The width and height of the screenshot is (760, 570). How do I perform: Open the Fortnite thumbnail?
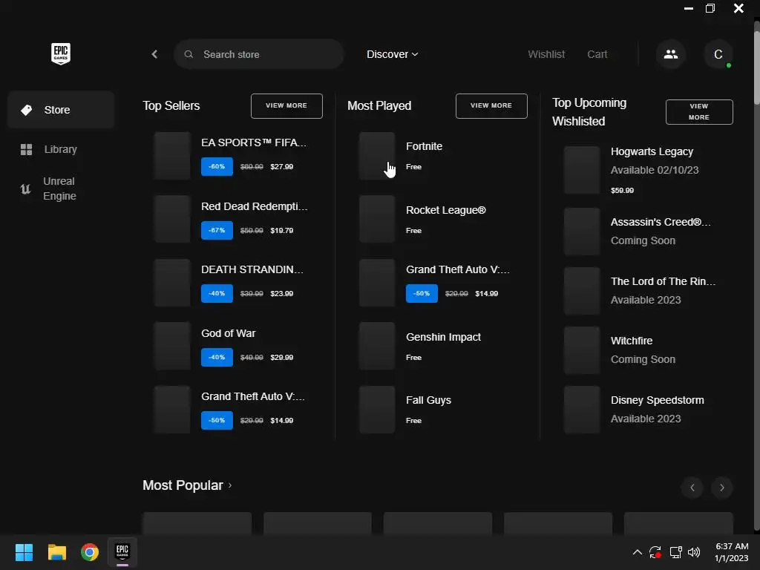click(x=376, y=156)
